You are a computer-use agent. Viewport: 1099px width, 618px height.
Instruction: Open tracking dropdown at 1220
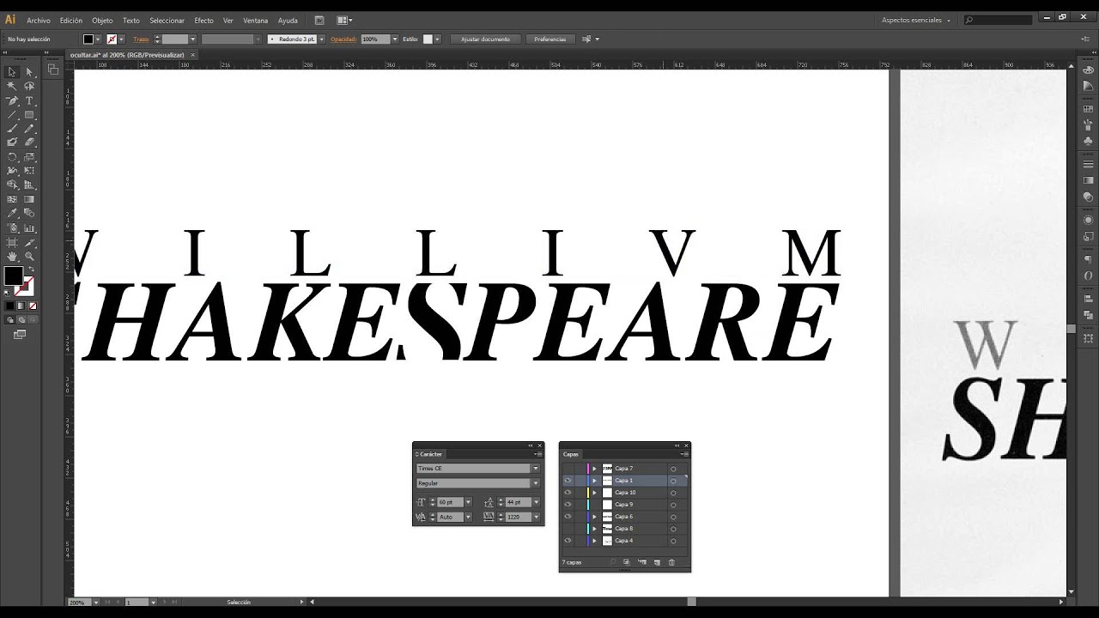click(x=536, y=517)
